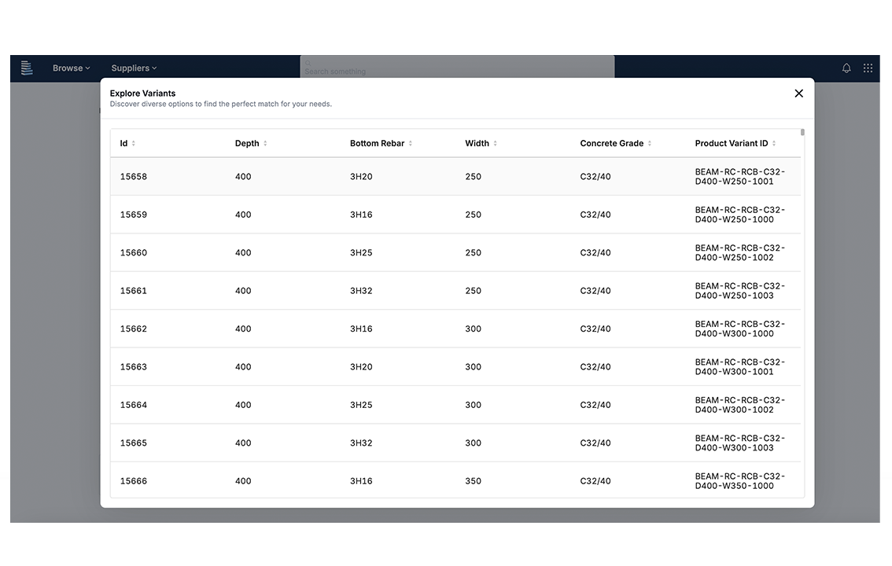Click the sort icon beside Depth column

coord(265,143)
